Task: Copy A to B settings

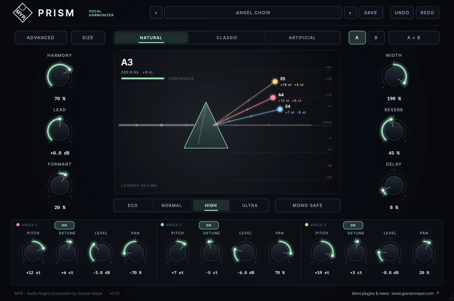Action: click(414, 38)
